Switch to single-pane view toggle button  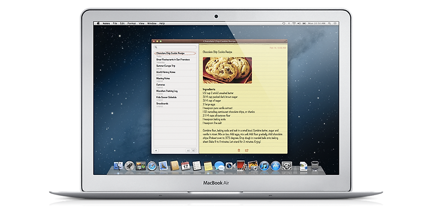point(189,151)
